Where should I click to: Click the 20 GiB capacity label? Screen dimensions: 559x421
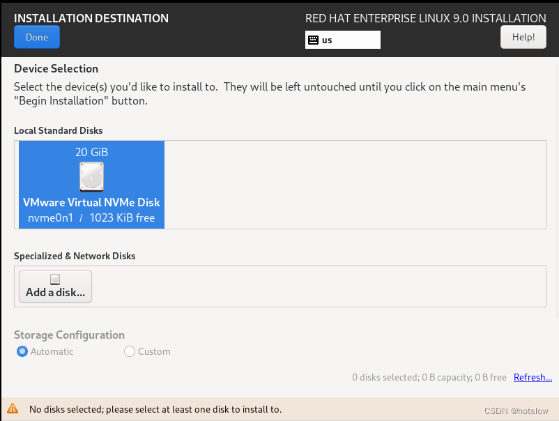pyautogui.click(x=91, y=152)
